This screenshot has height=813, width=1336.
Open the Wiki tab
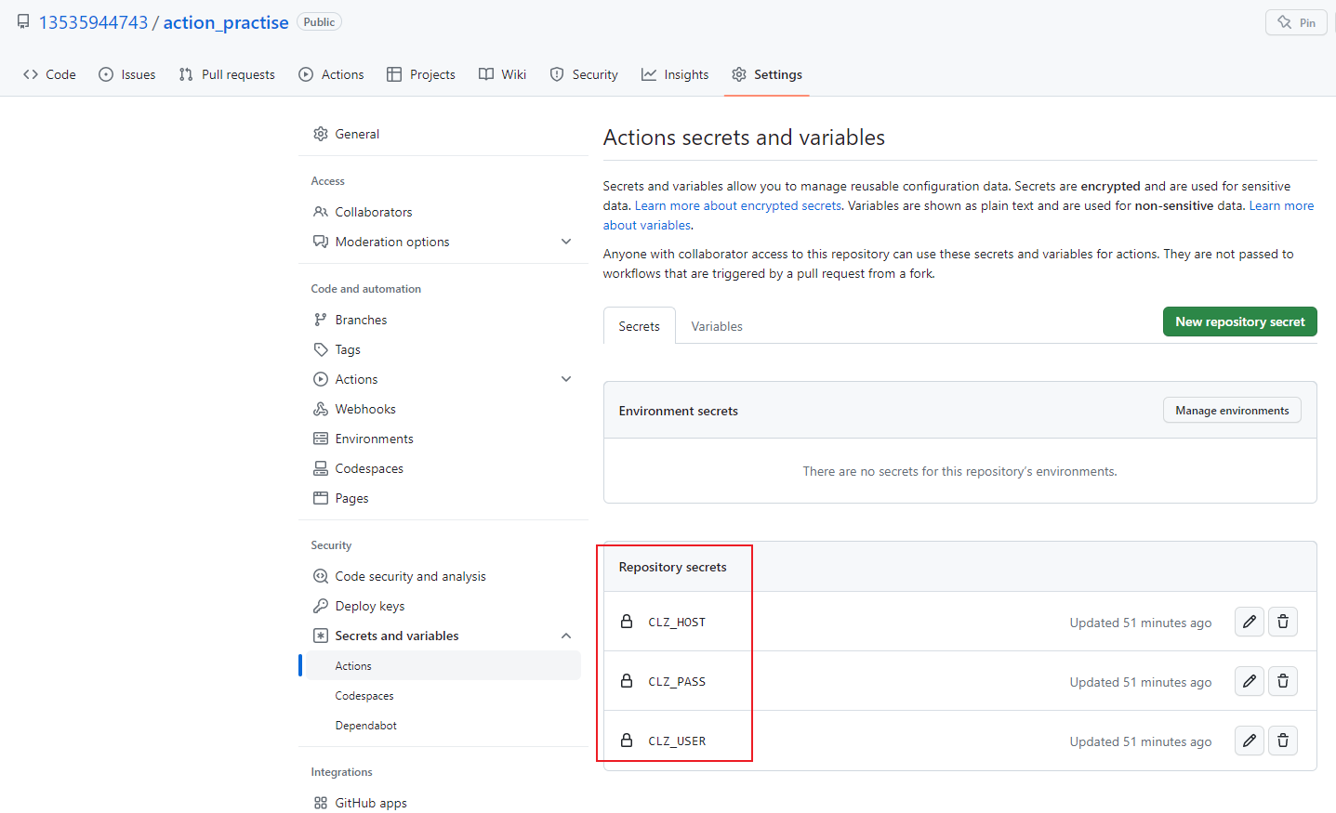tap(502, 74)
